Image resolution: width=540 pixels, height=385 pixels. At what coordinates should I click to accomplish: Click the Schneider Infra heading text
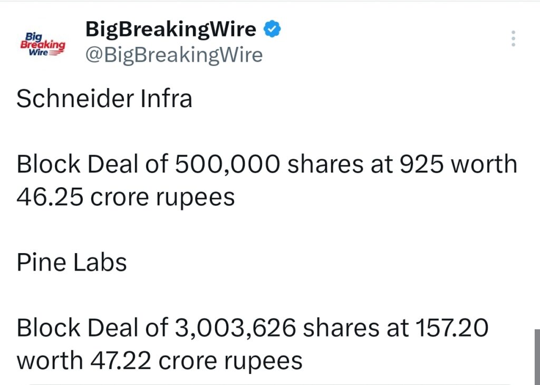tap(103, 98)
